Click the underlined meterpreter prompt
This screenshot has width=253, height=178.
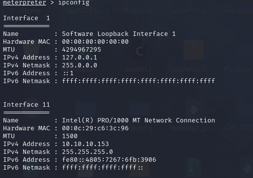[x=25, y=2]
